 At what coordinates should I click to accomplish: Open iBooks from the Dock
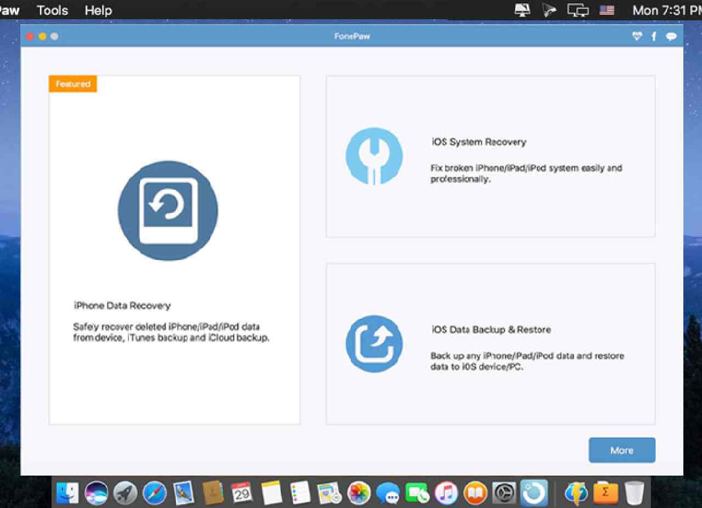[475, 493]
